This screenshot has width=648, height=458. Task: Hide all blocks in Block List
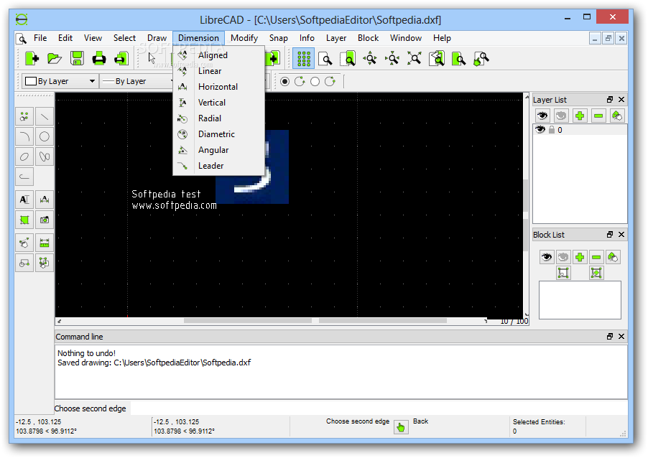click(563, 257)
